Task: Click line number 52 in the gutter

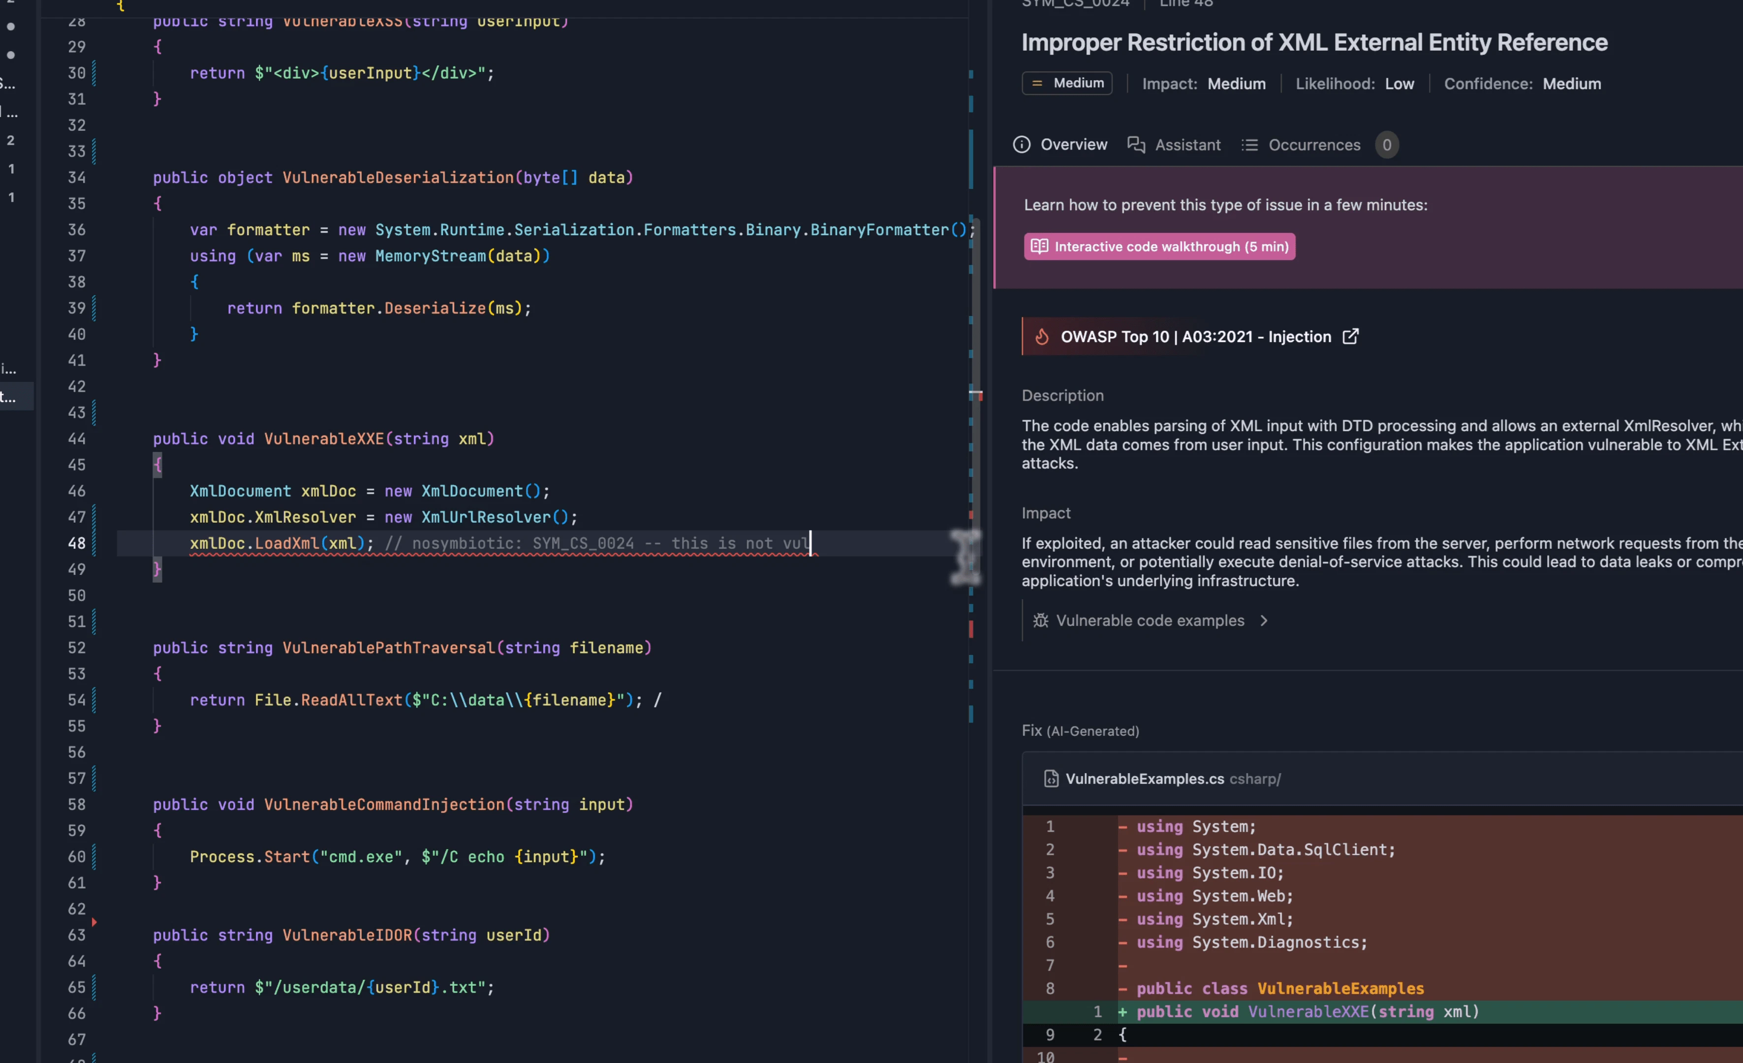Action: click(76, 648)
